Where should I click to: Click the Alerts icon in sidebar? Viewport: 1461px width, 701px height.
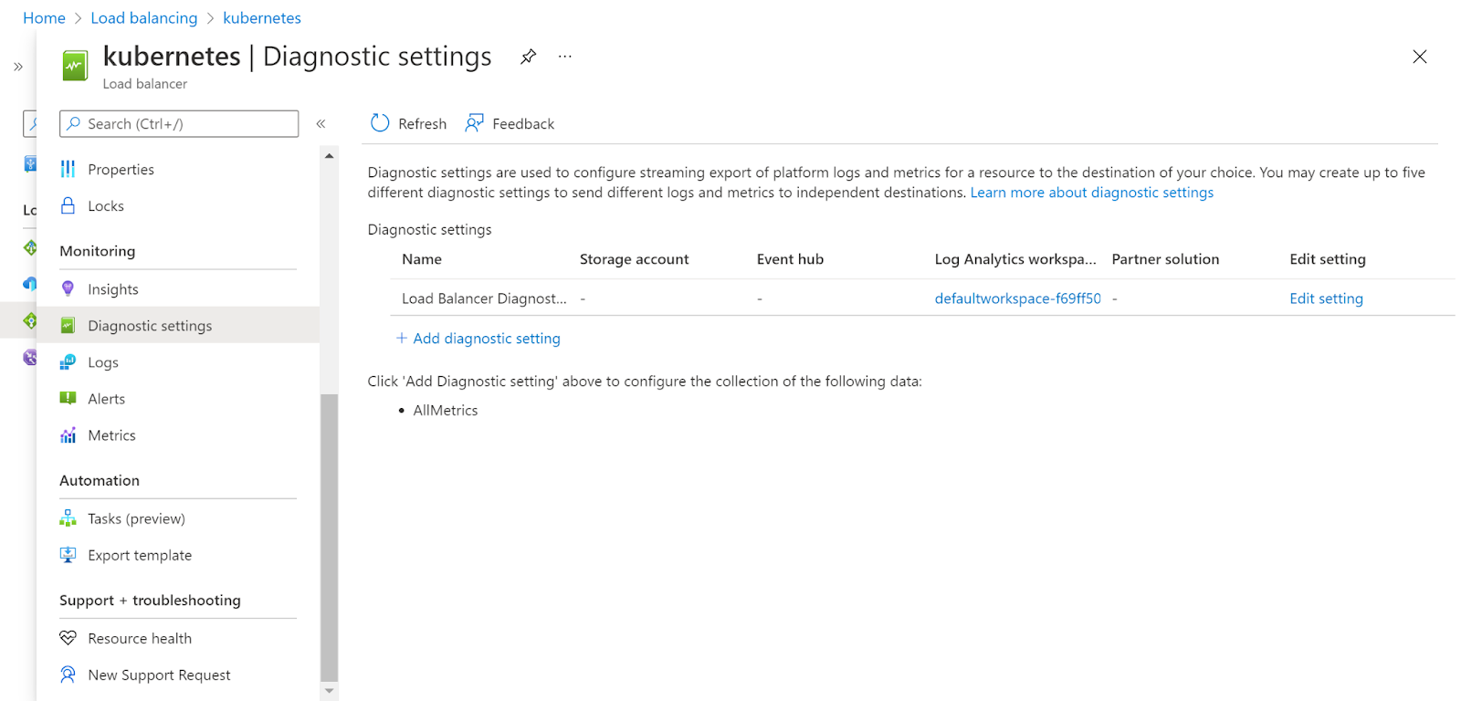[68, 399]
